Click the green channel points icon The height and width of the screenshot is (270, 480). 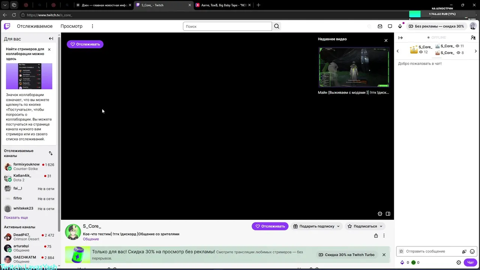point(413,262)
